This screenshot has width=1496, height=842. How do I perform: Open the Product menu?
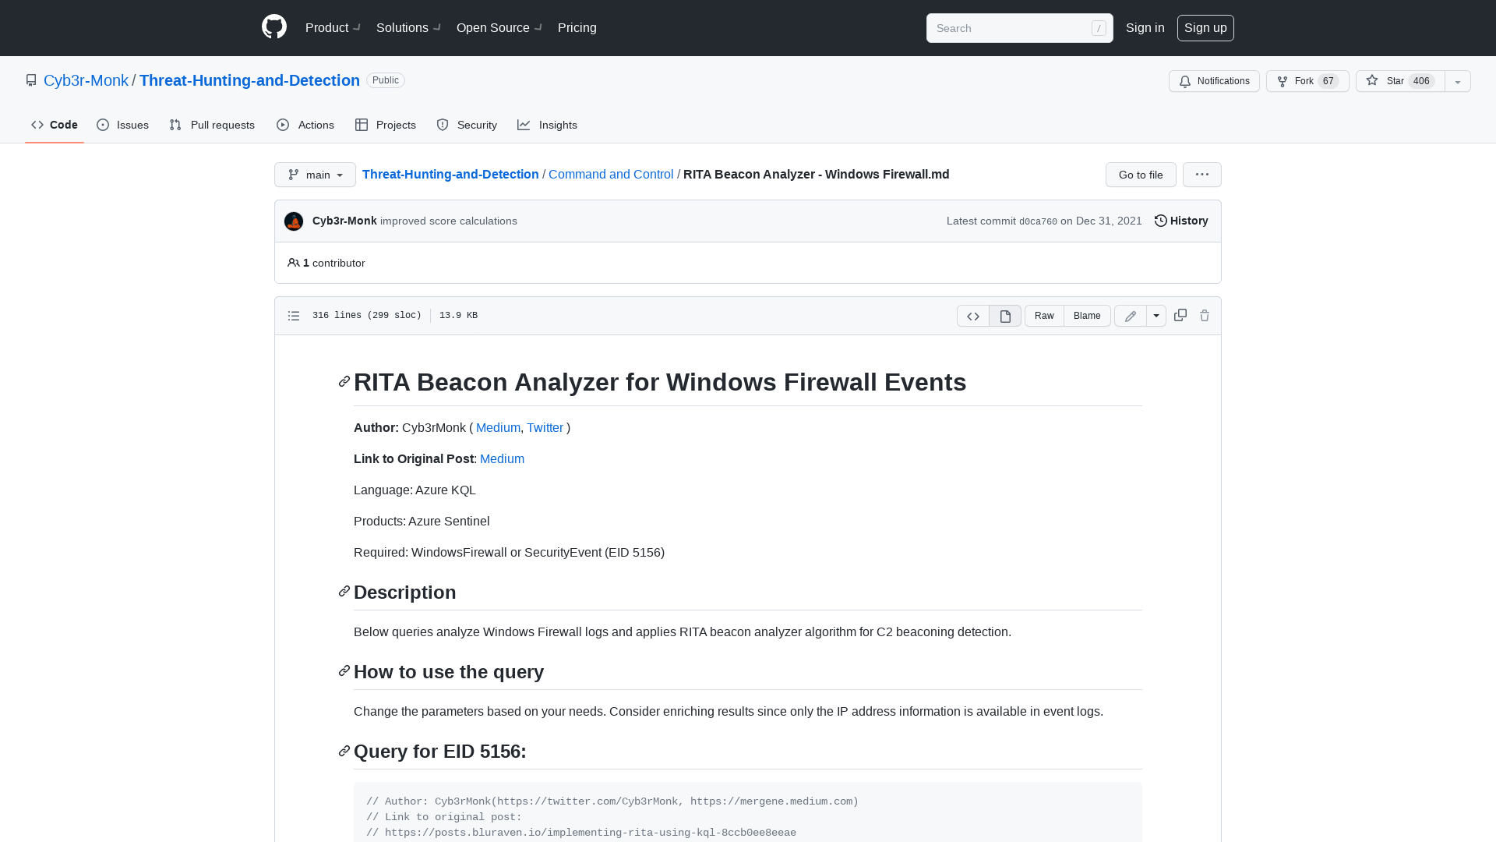(333, 28)
